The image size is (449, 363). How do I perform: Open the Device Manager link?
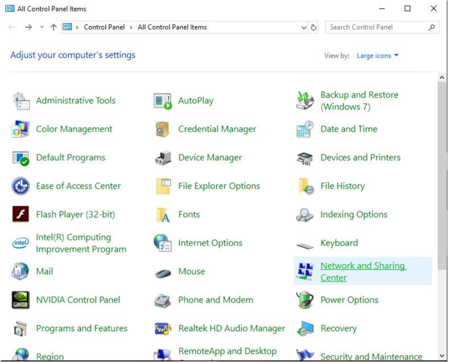tap(210, 158)
